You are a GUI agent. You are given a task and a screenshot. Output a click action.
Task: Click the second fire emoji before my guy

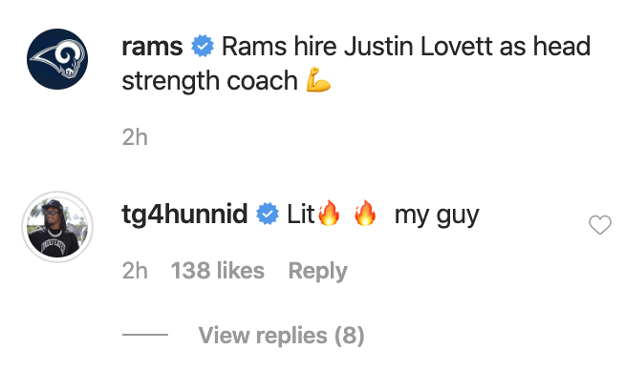tap(365, 213)
